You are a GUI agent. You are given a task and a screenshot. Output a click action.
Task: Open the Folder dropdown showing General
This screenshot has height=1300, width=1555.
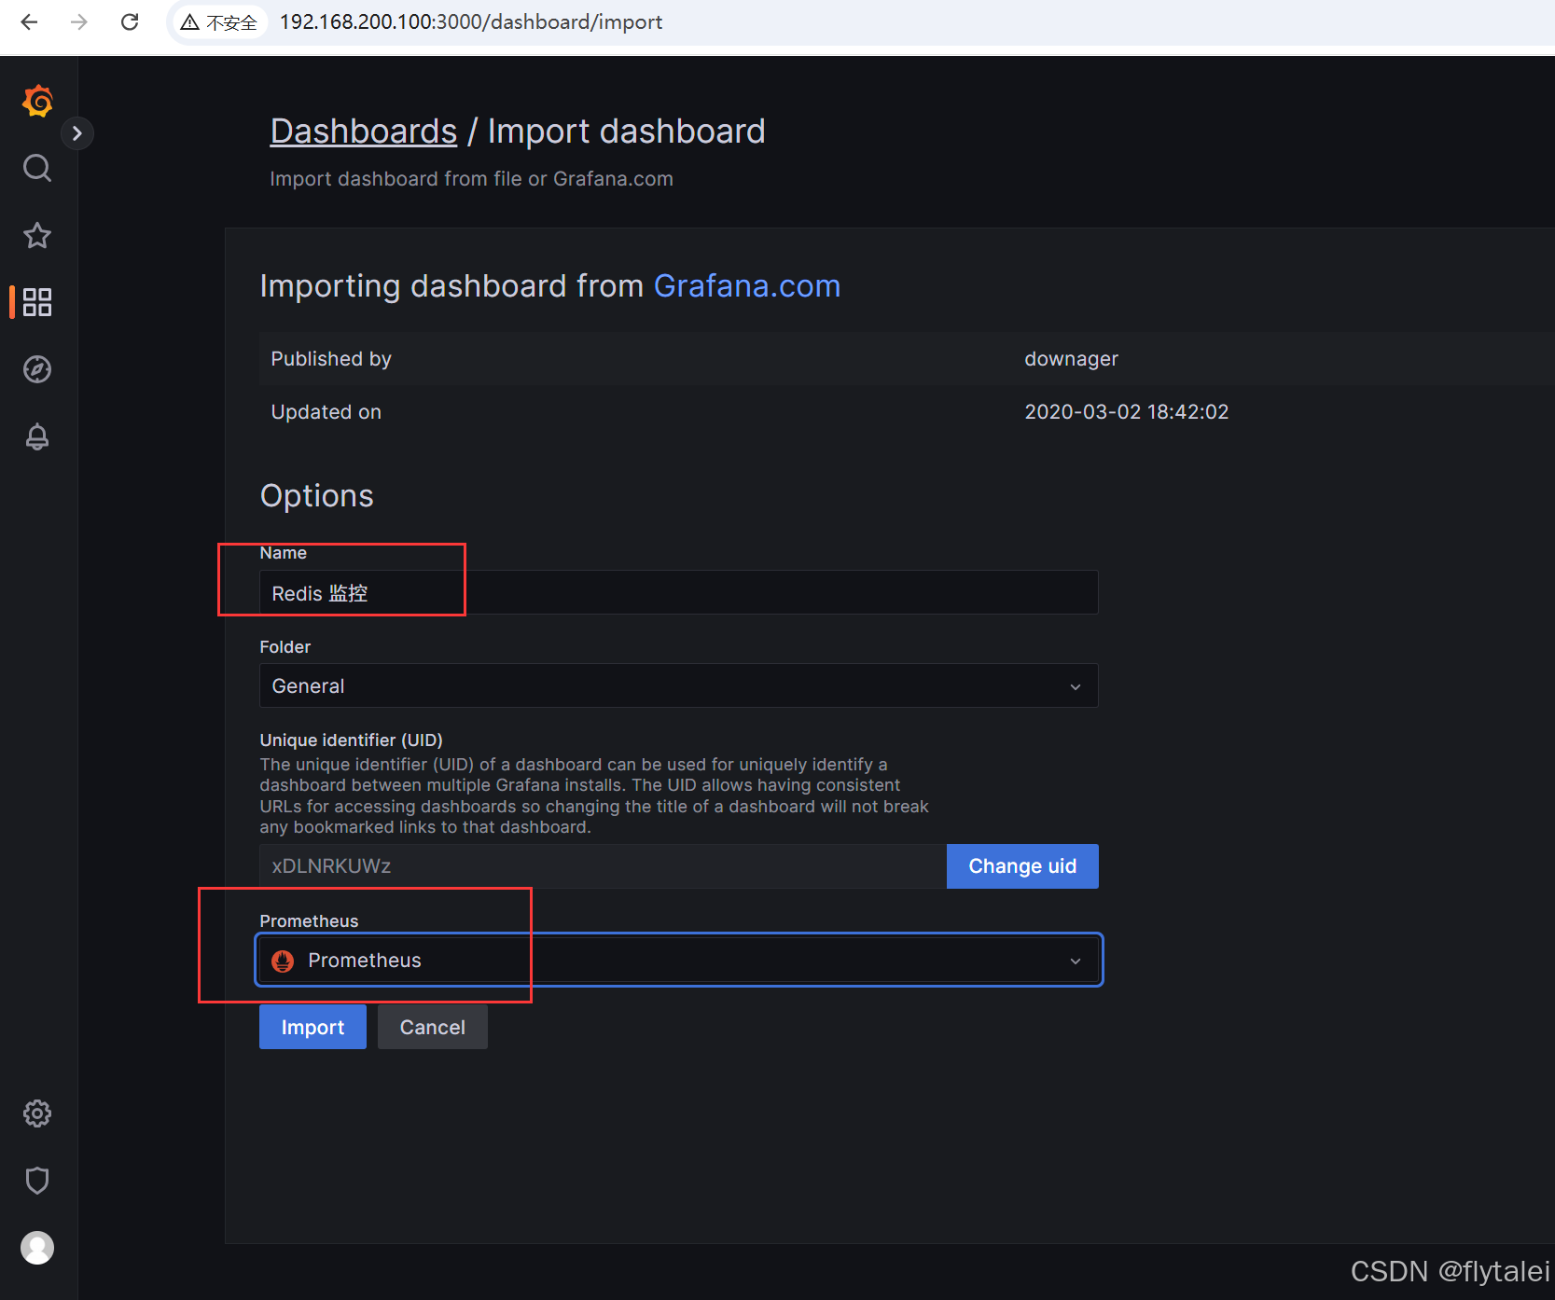click(x=678, y=685)
